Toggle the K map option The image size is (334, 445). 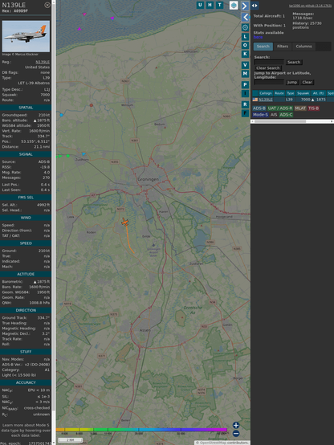click(245, 54)
